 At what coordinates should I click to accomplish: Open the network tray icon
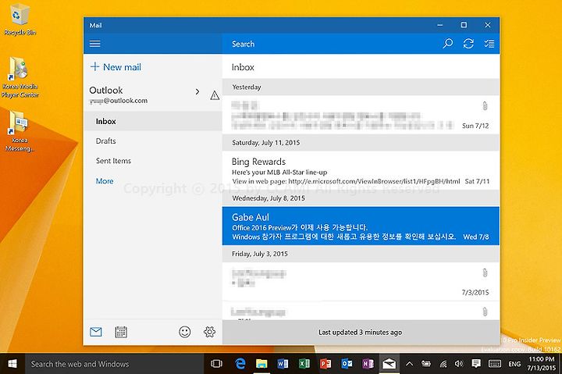pos(443,364)
